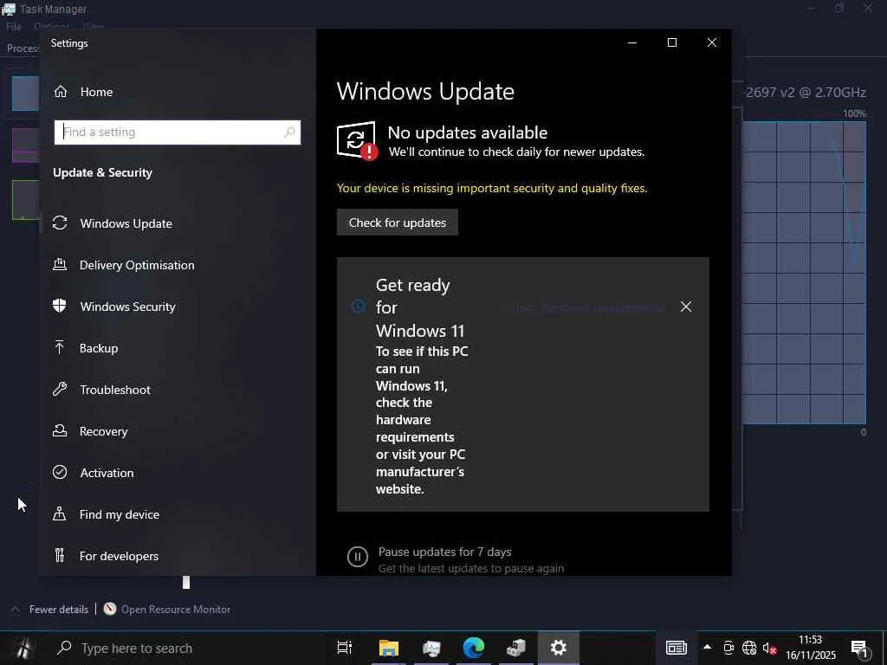
Task: Click the muted volume tray icon
Action: pos(769,649)
